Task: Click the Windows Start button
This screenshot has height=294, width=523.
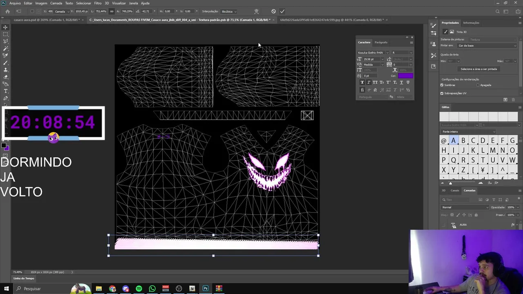Action: tap(6, 289)
